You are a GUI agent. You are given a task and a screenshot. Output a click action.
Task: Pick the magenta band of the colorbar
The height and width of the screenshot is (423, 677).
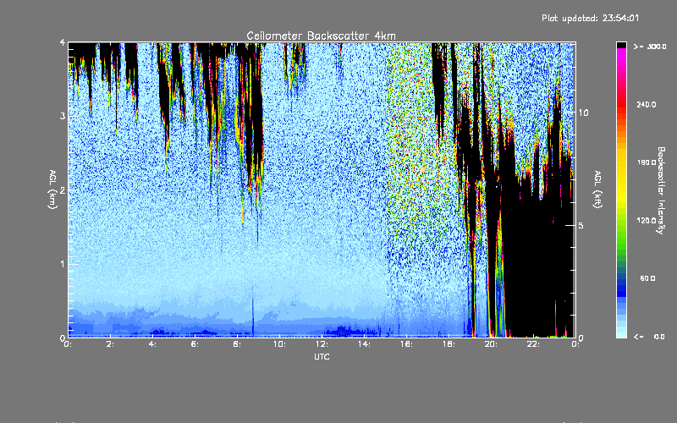coord(621,56)
